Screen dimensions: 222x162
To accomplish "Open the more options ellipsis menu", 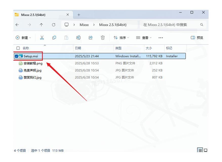I will [x=160, y=38].
